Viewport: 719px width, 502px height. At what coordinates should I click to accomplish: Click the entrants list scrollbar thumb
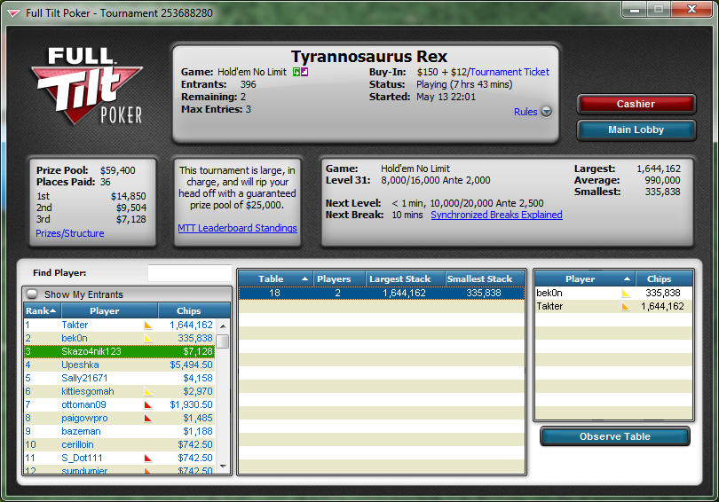point(223,341)
